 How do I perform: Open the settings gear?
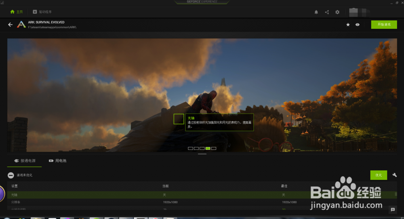click(x=337, y=12)
